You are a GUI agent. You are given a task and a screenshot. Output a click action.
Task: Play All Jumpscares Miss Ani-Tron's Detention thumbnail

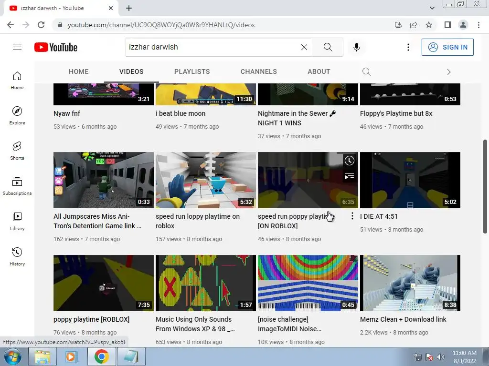click(104, 180)
